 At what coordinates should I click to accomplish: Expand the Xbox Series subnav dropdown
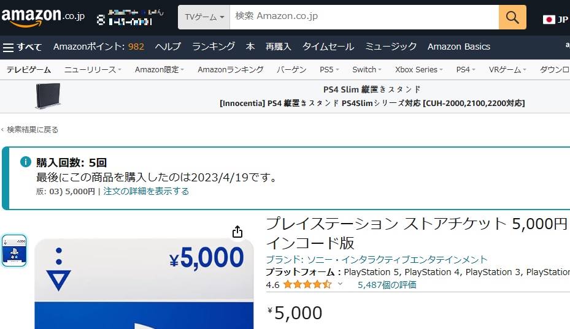pyautogui.click(x=419, y=69)
